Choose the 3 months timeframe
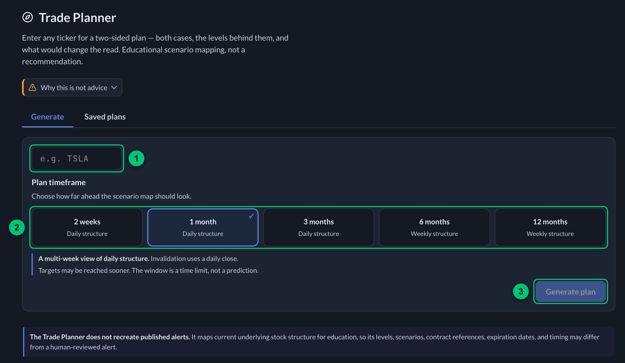Screen dimensions: 625x363 (x=319, y=227)
